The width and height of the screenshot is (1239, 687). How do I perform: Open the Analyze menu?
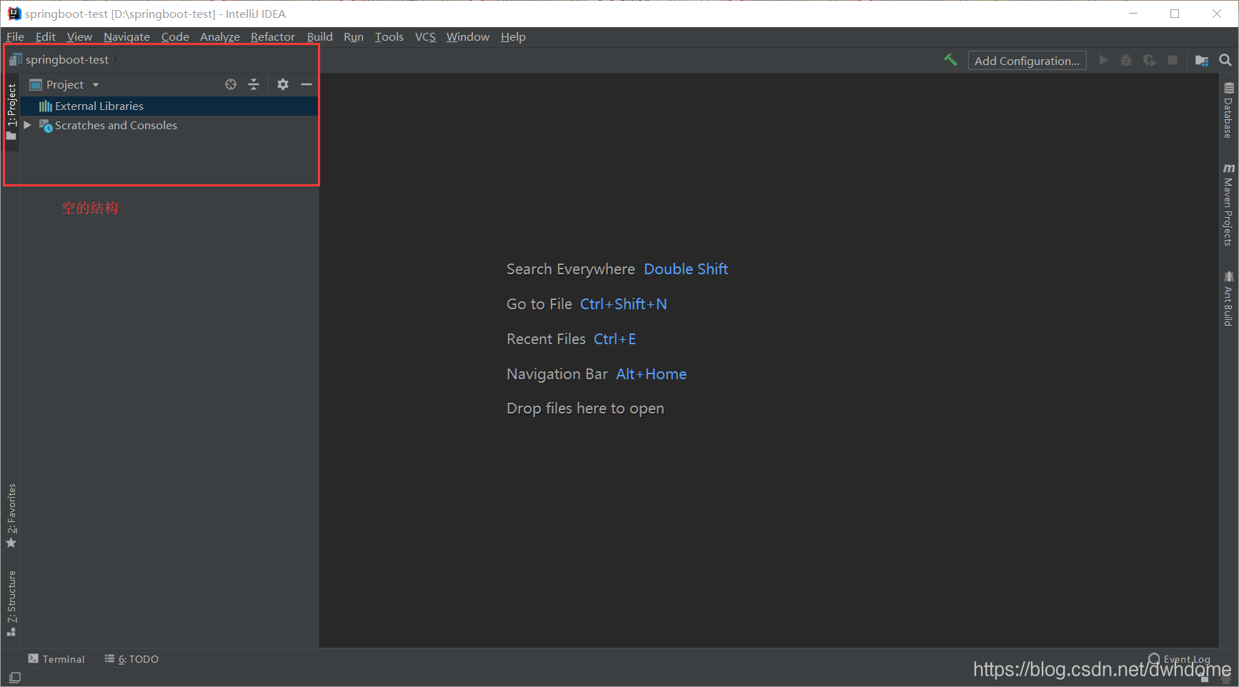point(220,37)
